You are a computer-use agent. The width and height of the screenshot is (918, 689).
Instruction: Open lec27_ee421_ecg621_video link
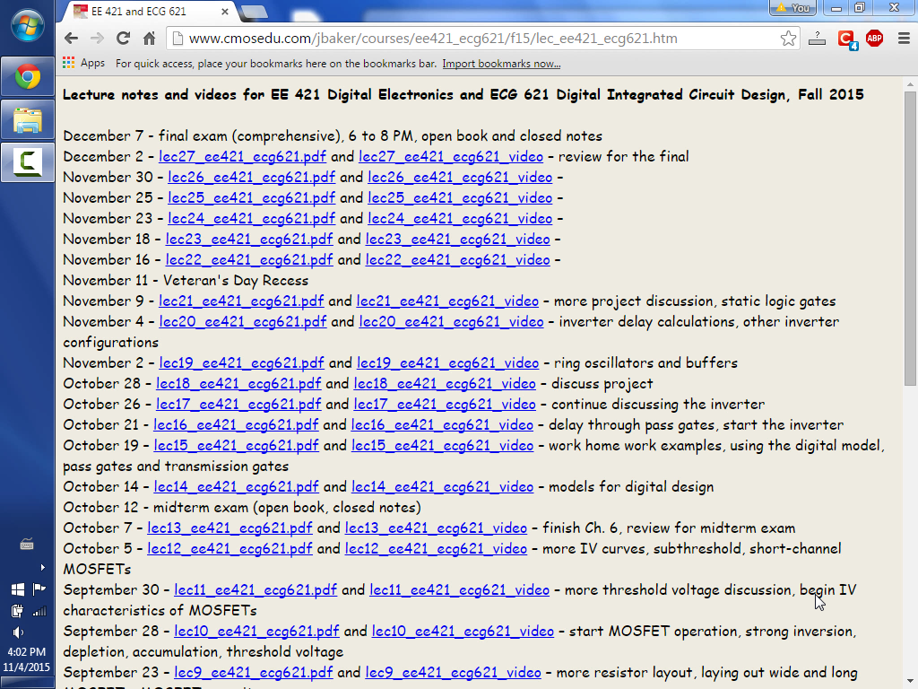[x=451, y=156]
